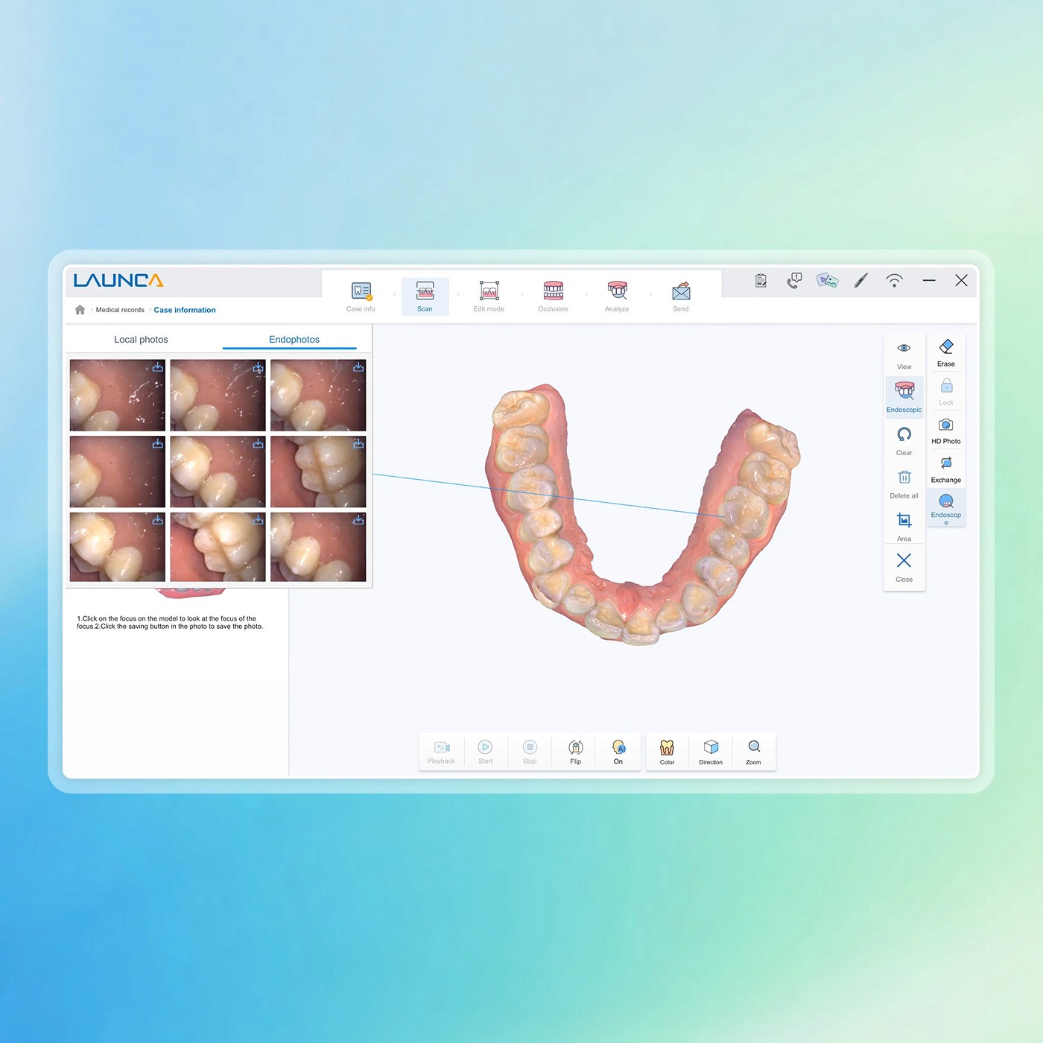1043x1043 pixels.
Task: Take an HD Photo
Action: coord(946,431)
